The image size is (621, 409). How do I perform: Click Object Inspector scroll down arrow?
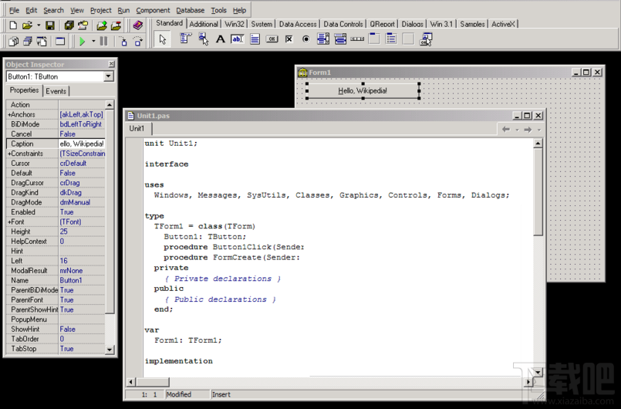[110, 350]
